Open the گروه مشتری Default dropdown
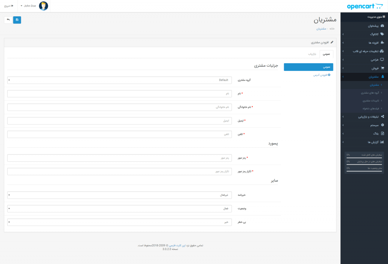 (x=119, y=80)
